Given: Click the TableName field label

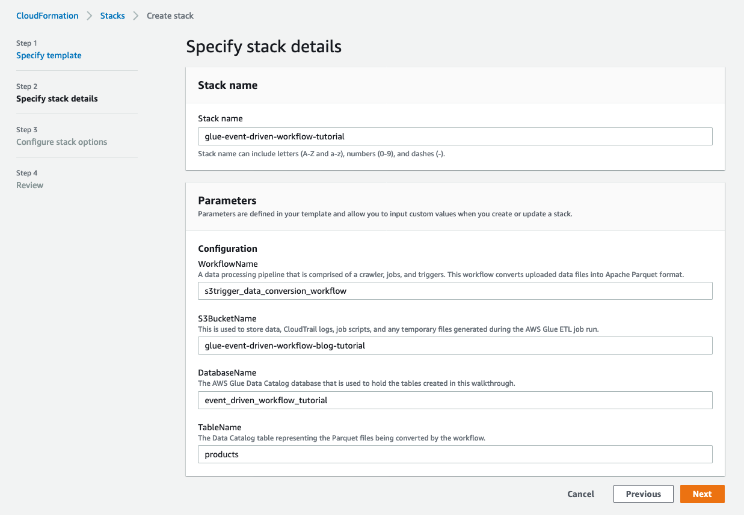Looking at the screenshot, I should click(x=220, y=427).
